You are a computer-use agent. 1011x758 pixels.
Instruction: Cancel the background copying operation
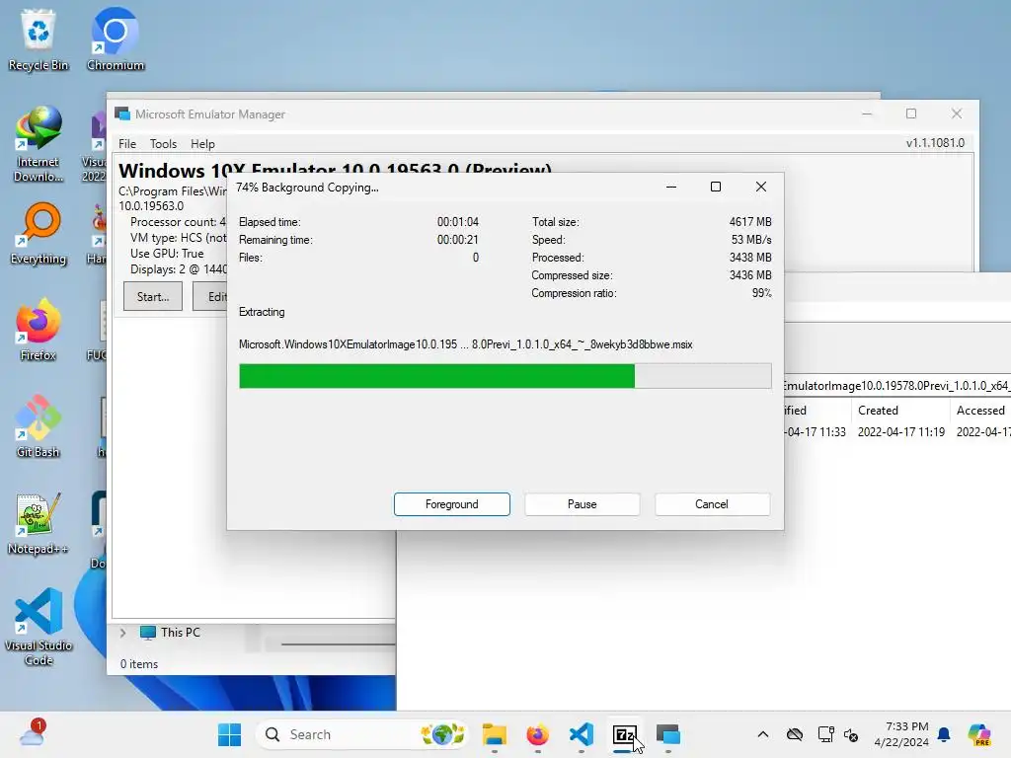point(712,504)
